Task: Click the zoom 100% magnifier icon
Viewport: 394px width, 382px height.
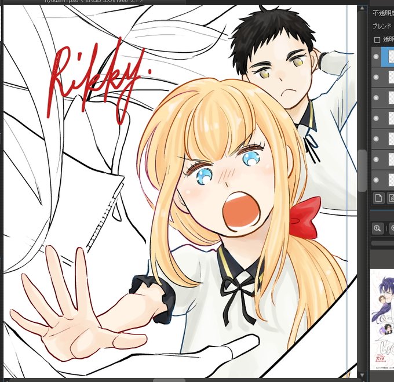Action: coord(377,228)
